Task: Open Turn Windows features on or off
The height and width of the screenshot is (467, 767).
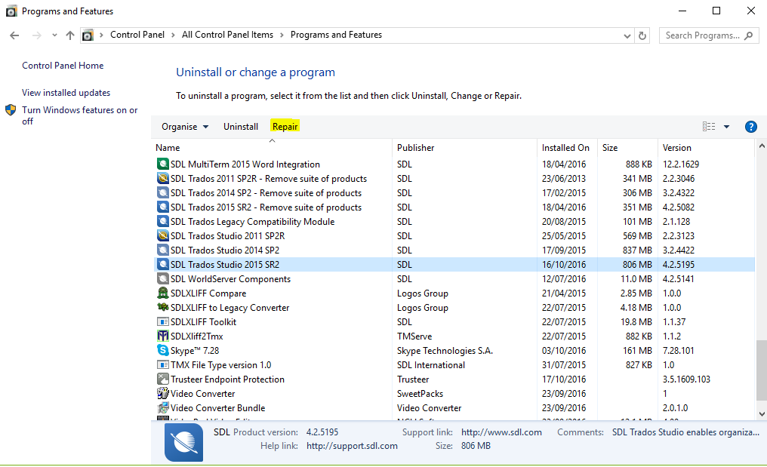Action: [x=80, y=115]
